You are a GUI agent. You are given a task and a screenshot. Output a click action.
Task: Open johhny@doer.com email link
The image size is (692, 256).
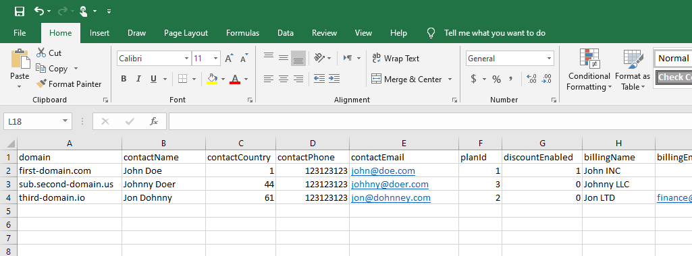click(390, 184)
